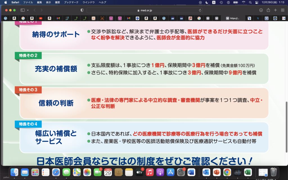Open the YouTube favicon in the bookmarks bar
Screen dimensions: 288x180
pos(40,18)
